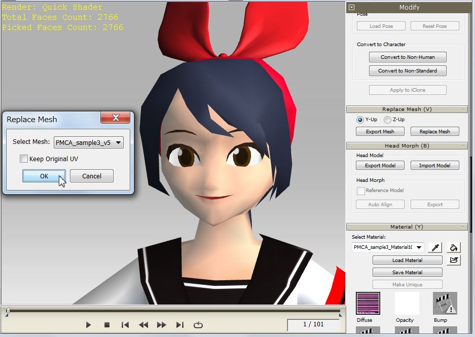Image resolution: width=475 pixels, height=337 pixels.
Task: Click the Save Material button
Action: pos(407,272)
